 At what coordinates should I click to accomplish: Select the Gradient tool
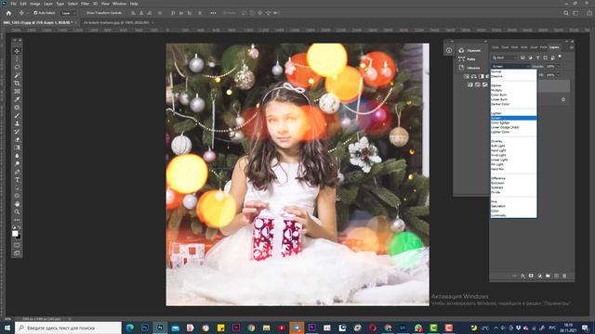(17, 148)
